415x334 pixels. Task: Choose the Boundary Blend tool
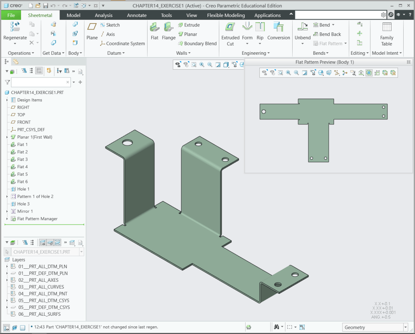[x=197, y=43]
